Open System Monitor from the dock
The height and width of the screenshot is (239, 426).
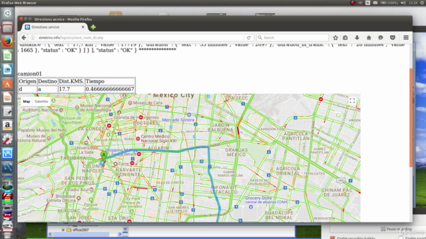7,153
